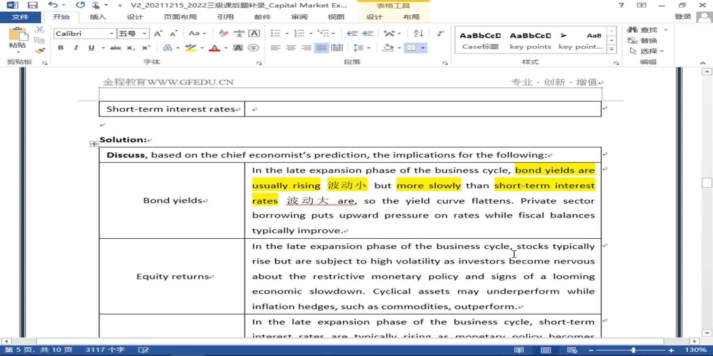Click the Sort A-Z icon
Screen dimensions: 713x356
tap(419, 33)
